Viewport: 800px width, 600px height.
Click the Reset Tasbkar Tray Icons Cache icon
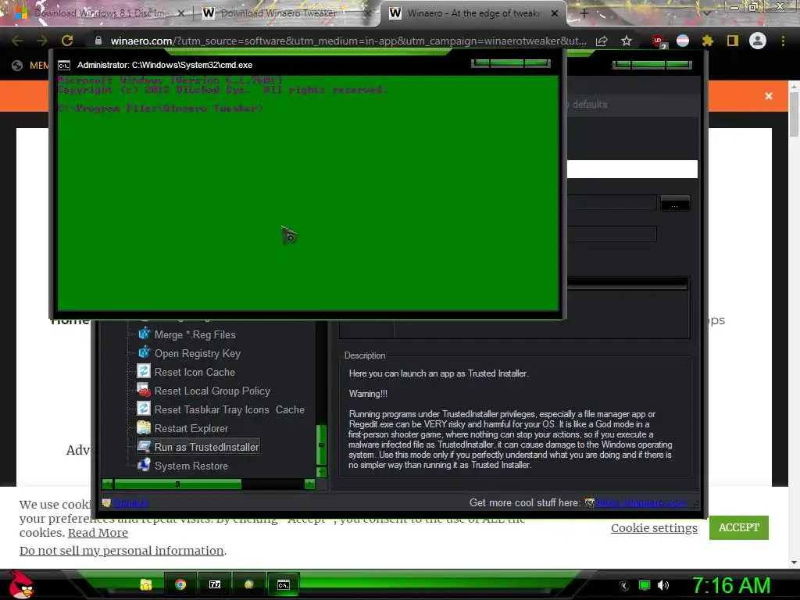point(144,409)
